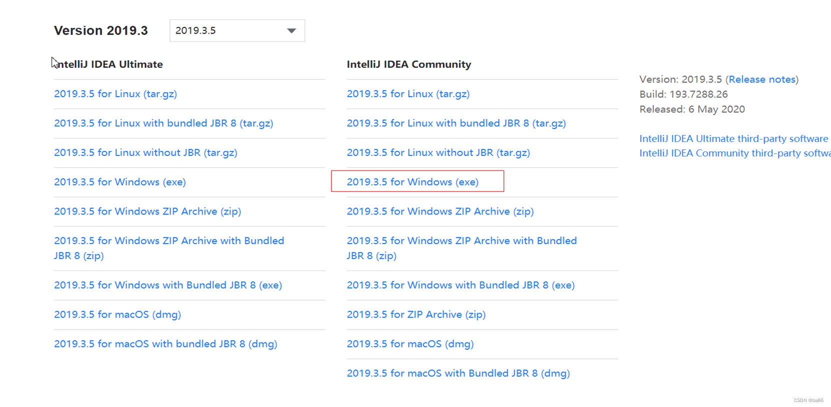Get Ultimate Windows ZIP with Bundled JBR 8

tap(169, 248)
